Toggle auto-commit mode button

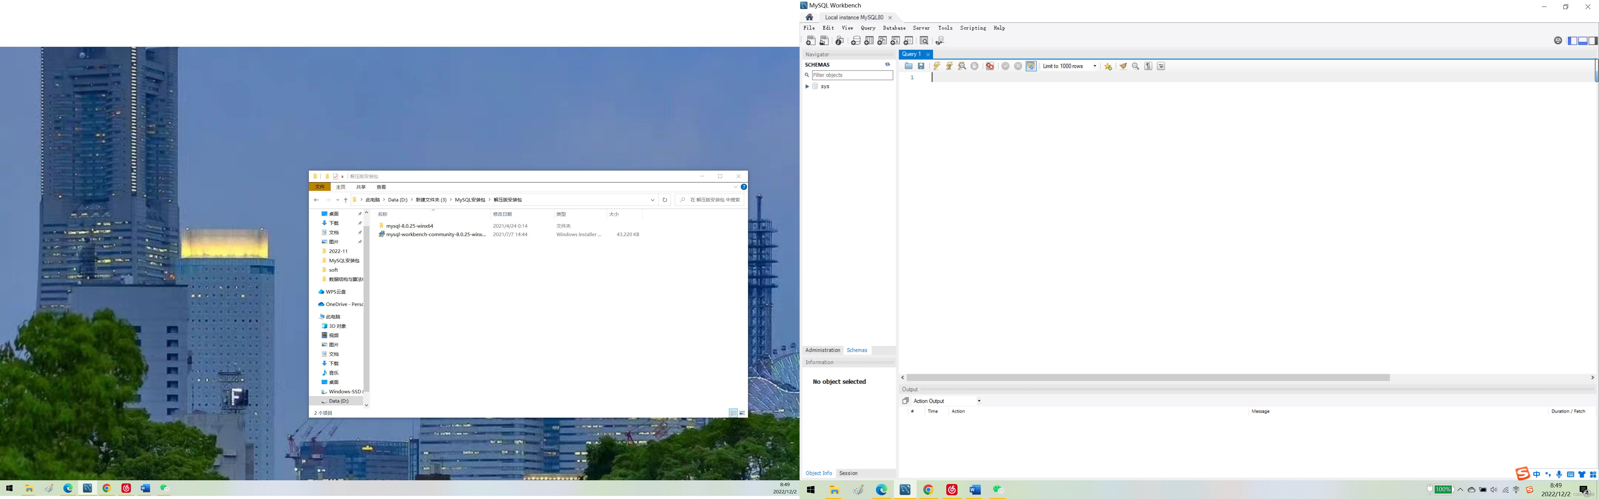(x=1031, y=66)
